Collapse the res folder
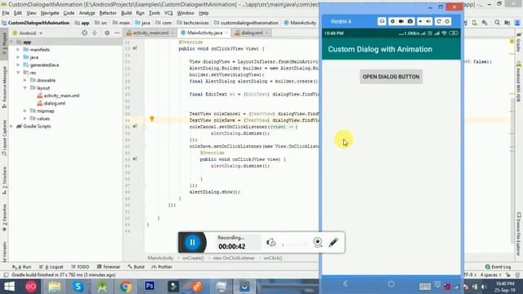The width and height of the screenshot is (523, 294). [x=18, y=73]
